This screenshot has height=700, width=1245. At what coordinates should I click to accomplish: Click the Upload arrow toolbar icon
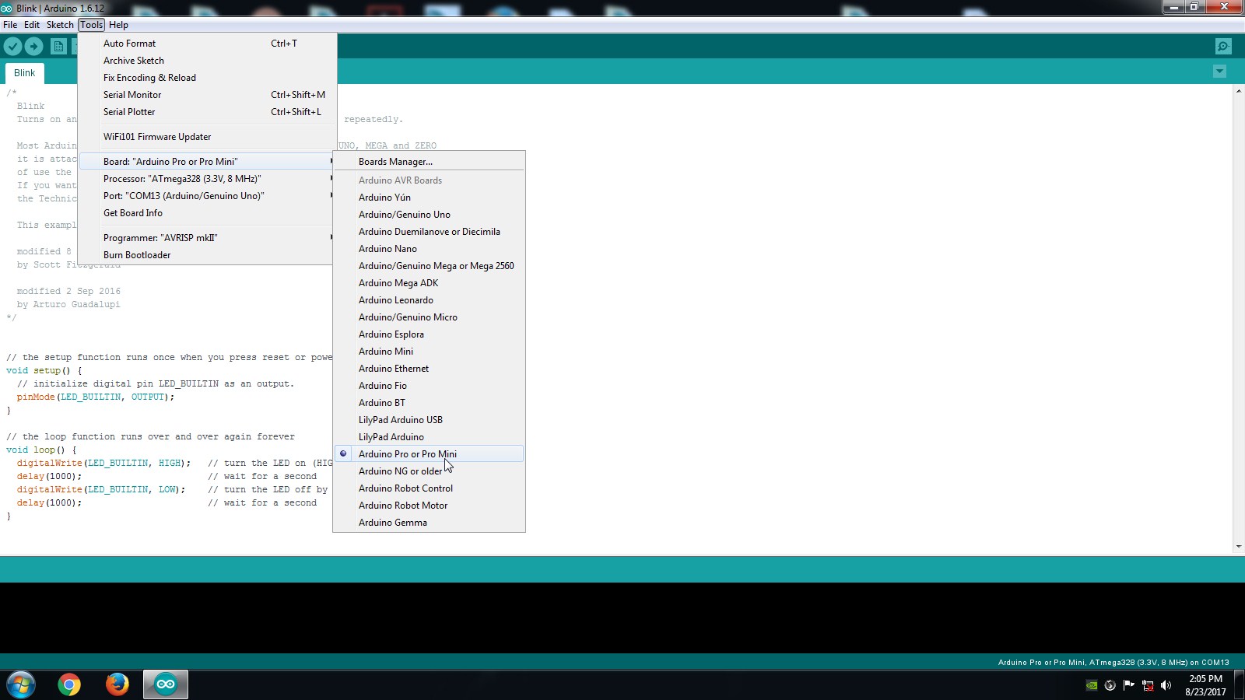coord(33,47)
